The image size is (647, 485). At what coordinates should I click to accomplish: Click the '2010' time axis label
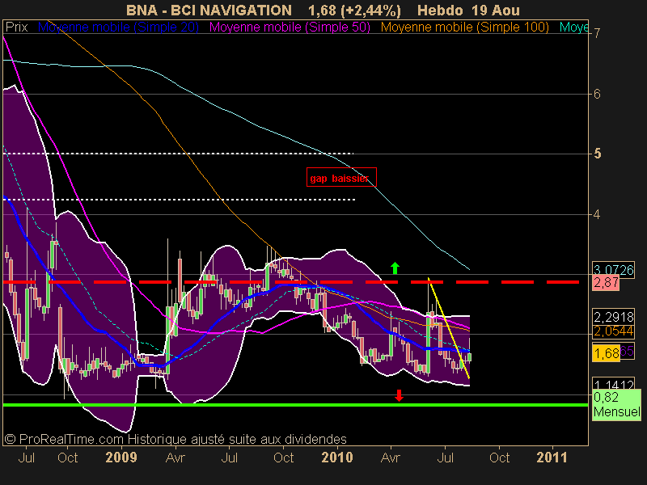pyautogui.click(x=337, y=458)
